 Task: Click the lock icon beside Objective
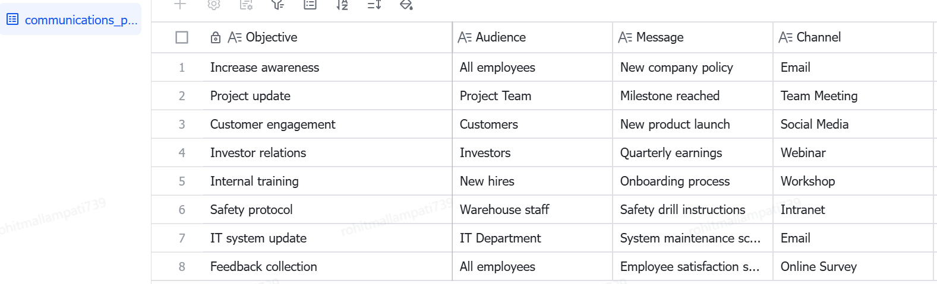[x=216, y=37]
